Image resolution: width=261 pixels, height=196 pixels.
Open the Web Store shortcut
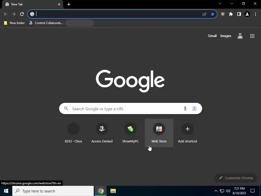(159, 133)
